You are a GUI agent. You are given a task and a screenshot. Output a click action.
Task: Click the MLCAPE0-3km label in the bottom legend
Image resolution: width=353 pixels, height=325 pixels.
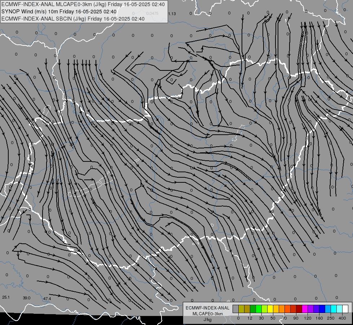coord(208,314)
